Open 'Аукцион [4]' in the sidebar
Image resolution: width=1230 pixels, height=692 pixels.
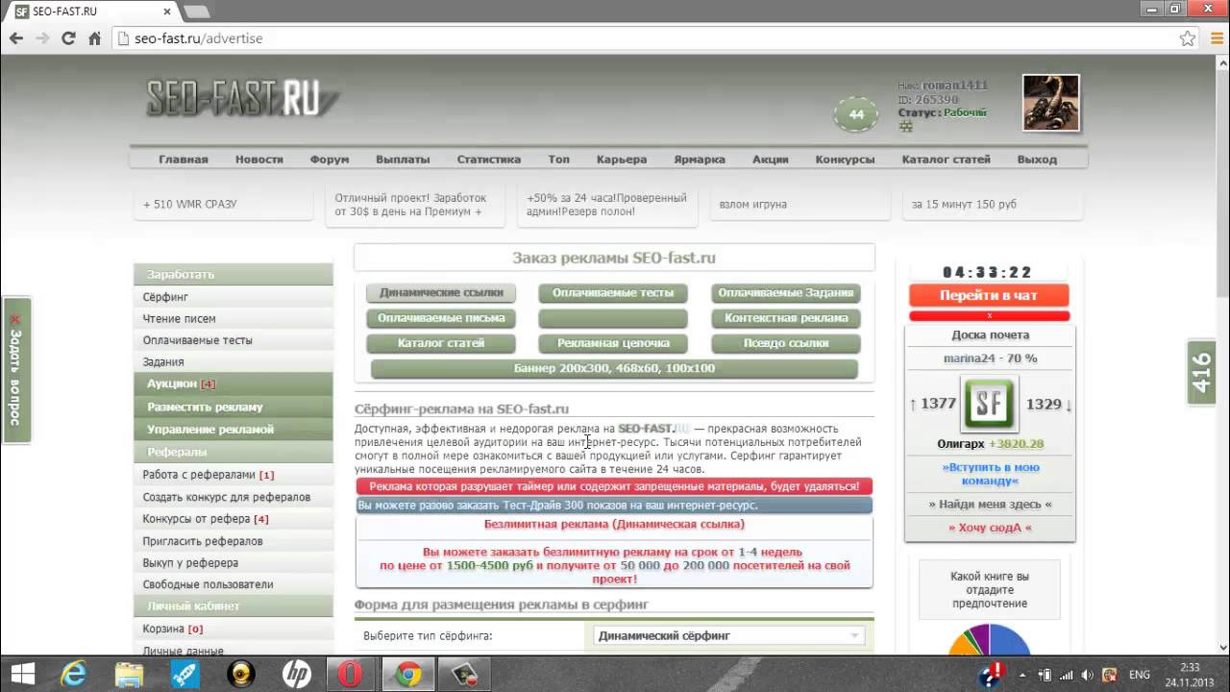[234, 383]
